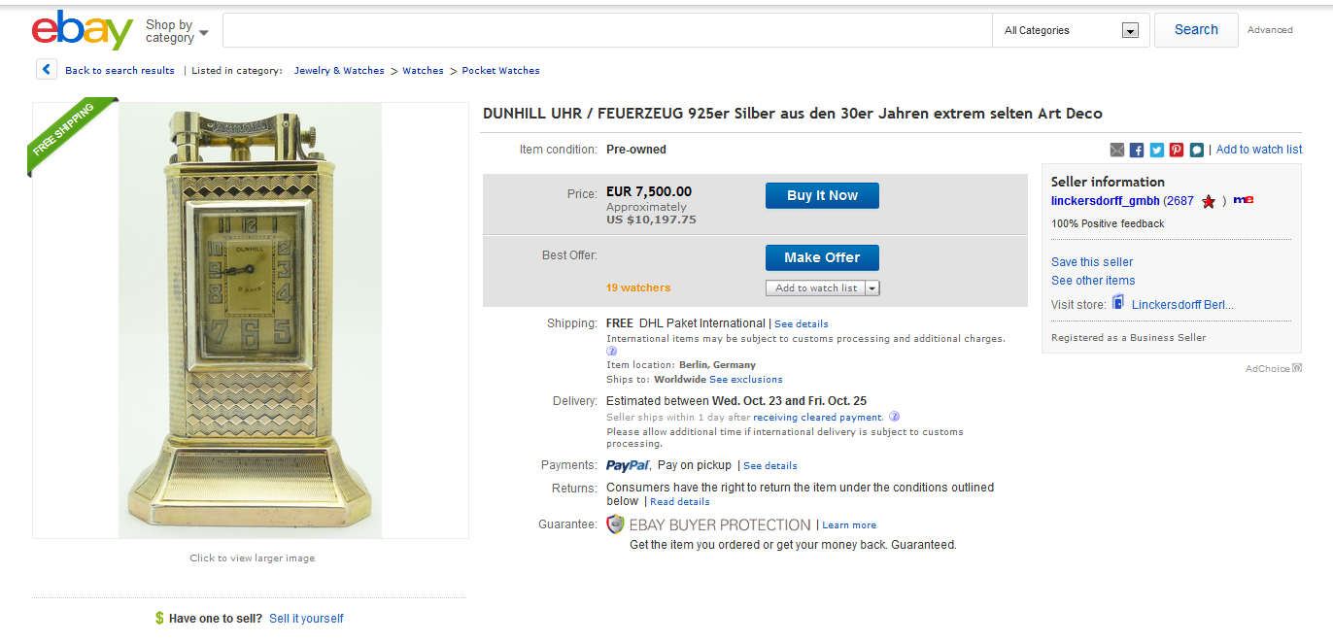Go back to search results
Screen dimensions: 1333x642
point(120,70)
